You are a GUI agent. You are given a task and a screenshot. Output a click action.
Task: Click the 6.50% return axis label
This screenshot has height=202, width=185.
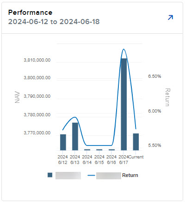pyautogui.click(x=154, y=76)
